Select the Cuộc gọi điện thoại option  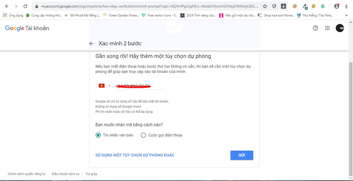coord(162,135)
